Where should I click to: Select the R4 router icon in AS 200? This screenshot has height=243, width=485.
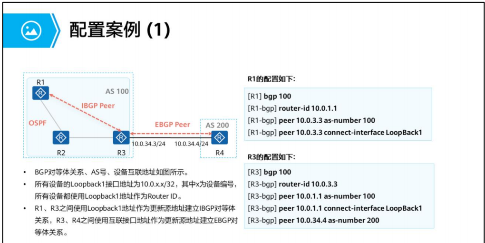[220, 137]
